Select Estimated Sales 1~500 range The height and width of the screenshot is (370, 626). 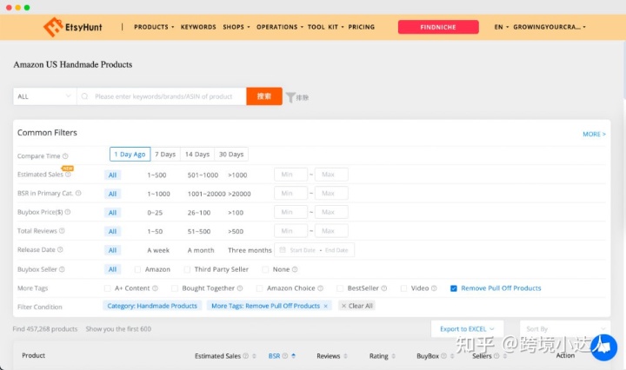[156, 175]
